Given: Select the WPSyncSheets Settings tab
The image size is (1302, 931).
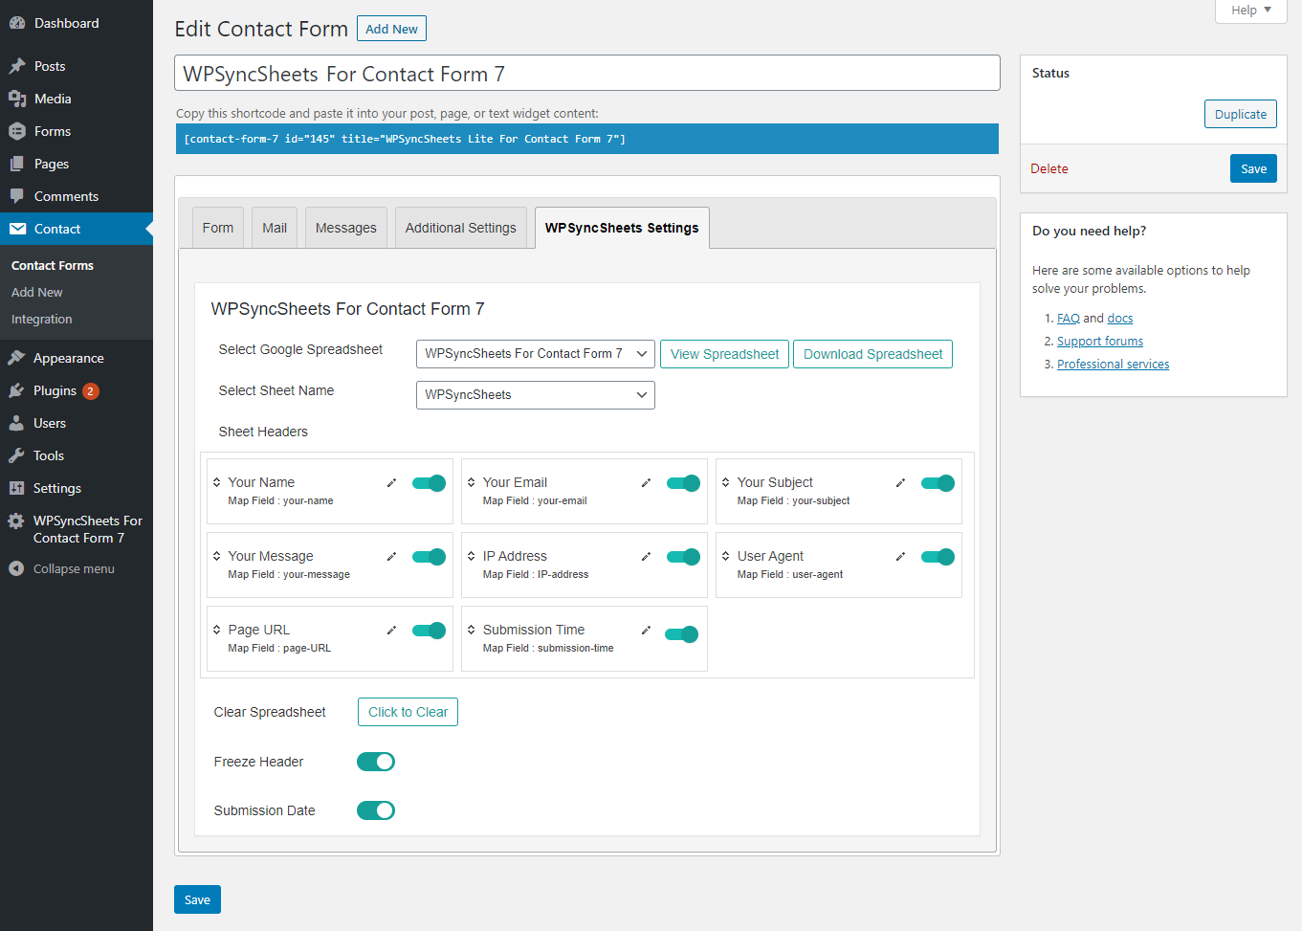Looking at the screenshot, I should pyautogui.click(x=622, y=228).
